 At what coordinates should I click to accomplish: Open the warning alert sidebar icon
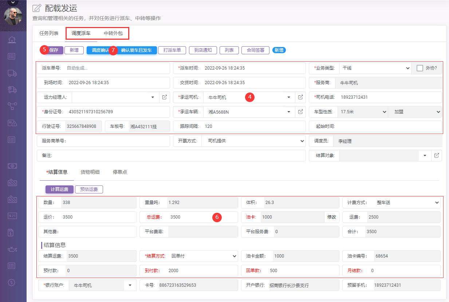(x=12, y=123)
